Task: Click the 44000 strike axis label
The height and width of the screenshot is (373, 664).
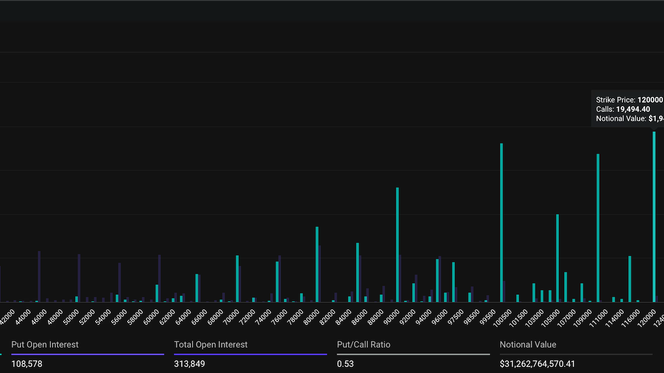Action: coord(22,317)
